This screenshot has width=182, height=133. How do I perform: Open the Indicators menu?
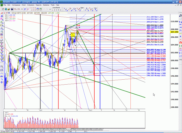pyautogui.click(x=31, y=5)
